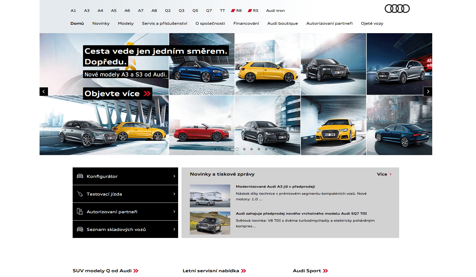476x277 pixels.
Task: Click the Audi four rings logo
Action: [x=397, y=9]
